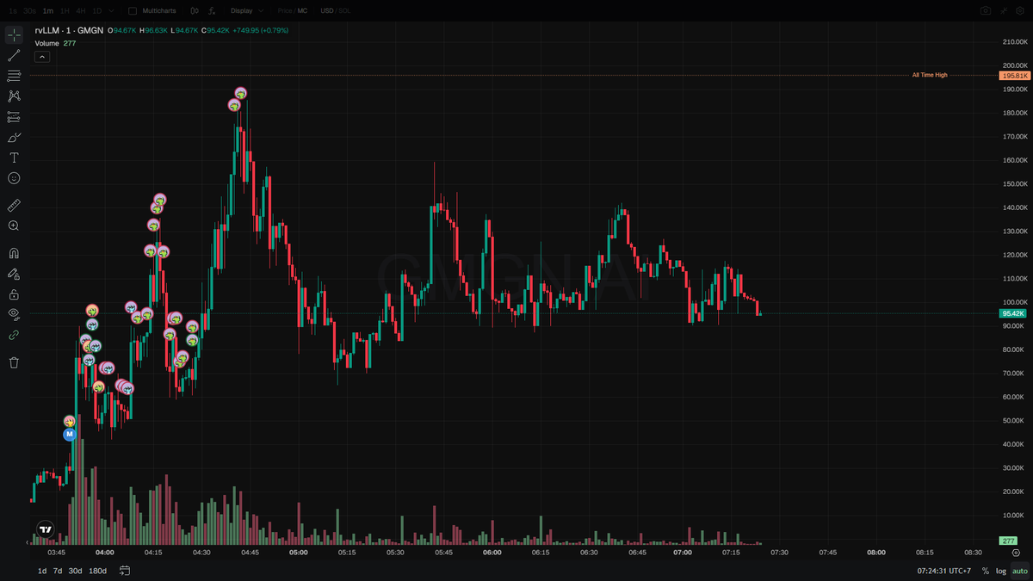Switch price display to MC
1033x581 pixels.
pyautogui.click(x=302, y=10)
